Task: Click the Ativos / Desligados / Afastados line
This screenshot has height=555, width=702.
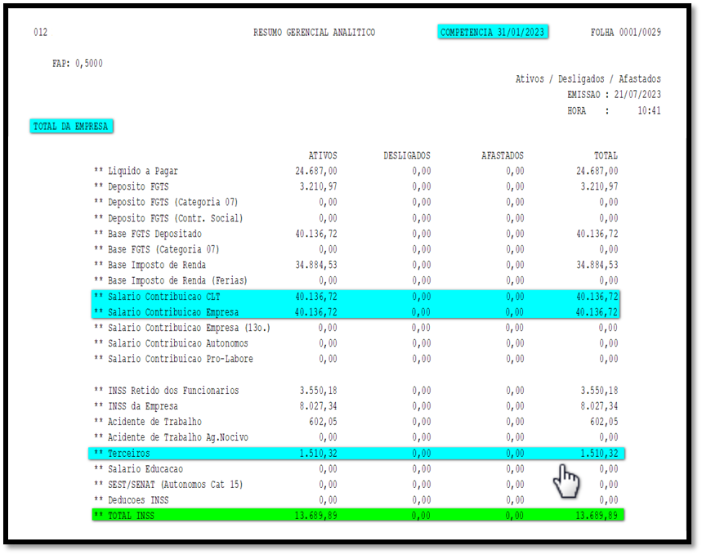Action: pyautogui.click(x=588, y=78)
